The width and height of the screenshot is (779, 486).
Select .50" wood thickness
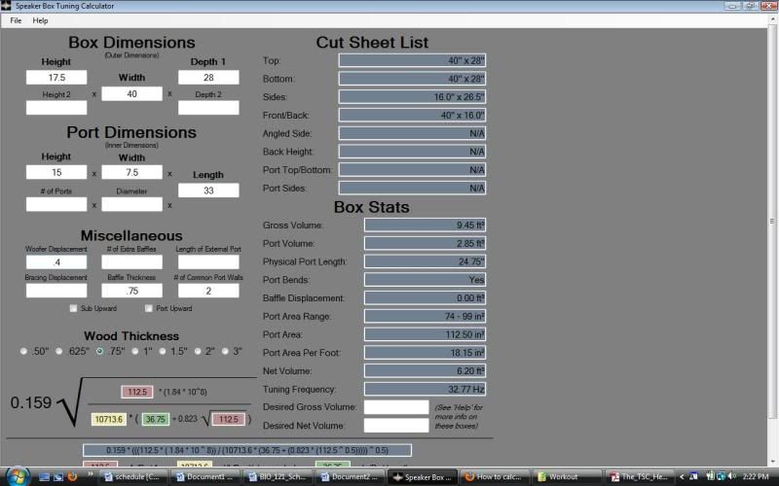coord(23,351)
